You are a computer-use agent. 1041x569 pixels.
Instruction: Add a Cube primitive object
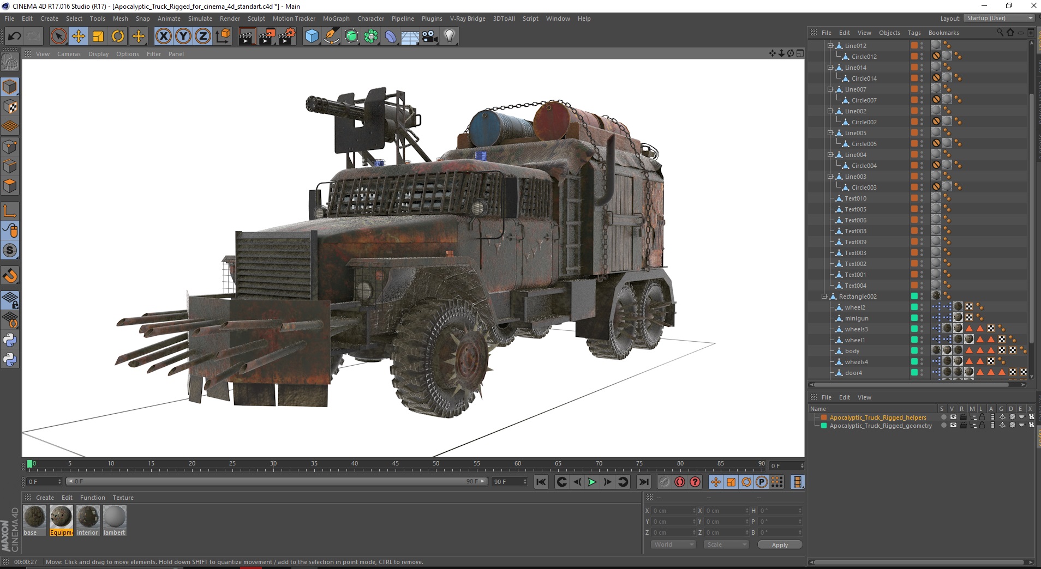coord(312,37)
